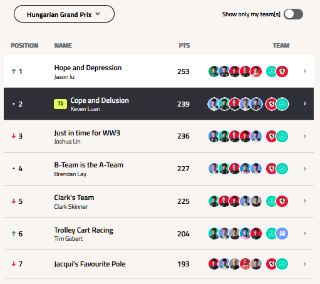Click the blue constructor icon on Trolley Cart Racing
The width and height of the screenshot is (320, 284).
click(282, 233)
